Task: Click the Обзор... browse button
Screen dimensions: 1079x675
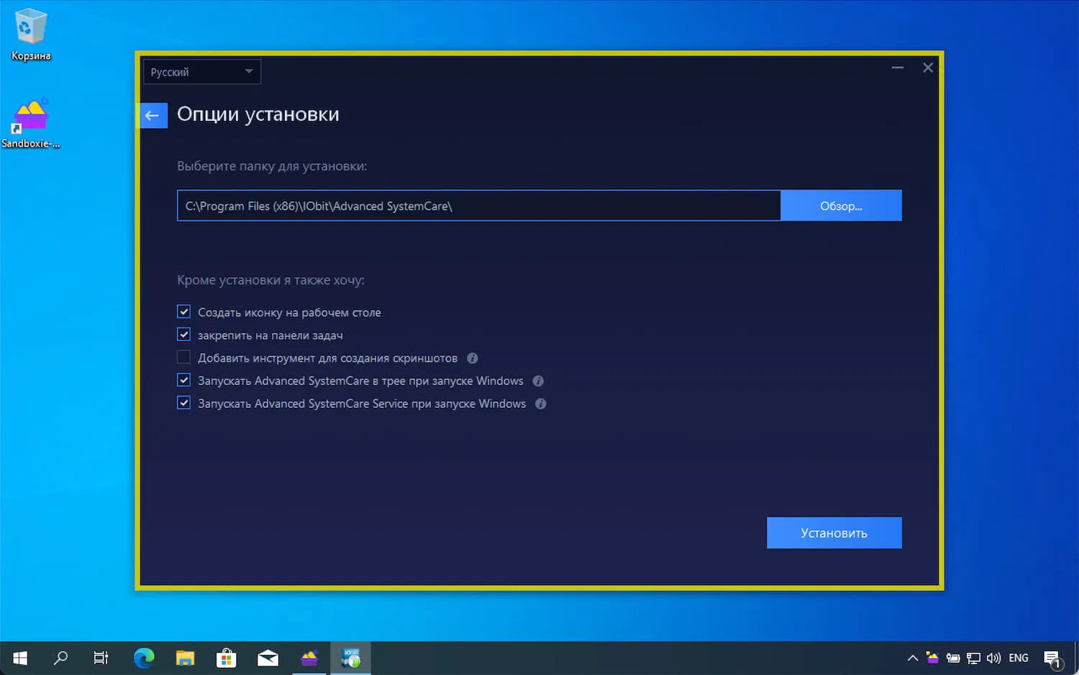Action: tap(841, 206)
